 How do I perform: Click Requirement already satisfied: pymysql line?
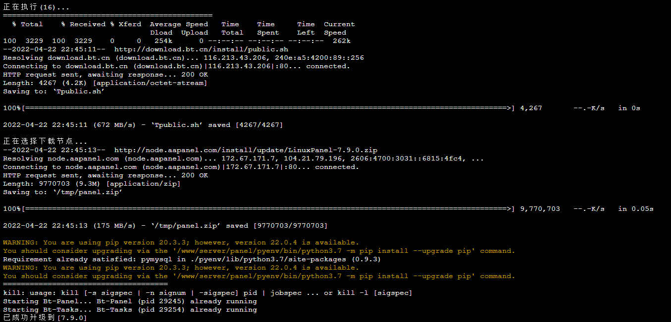(x=192, y=259)
